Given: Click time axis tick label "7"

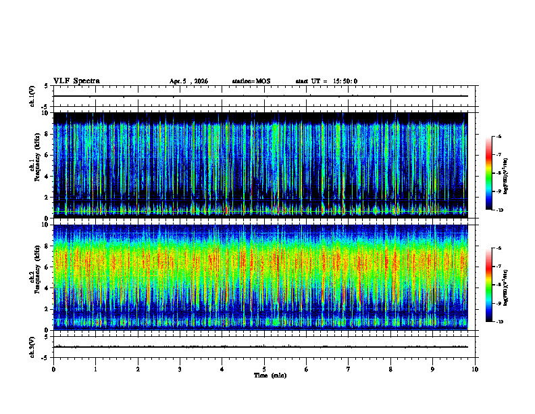Looking at the screenshot, I should coord(349,369).
